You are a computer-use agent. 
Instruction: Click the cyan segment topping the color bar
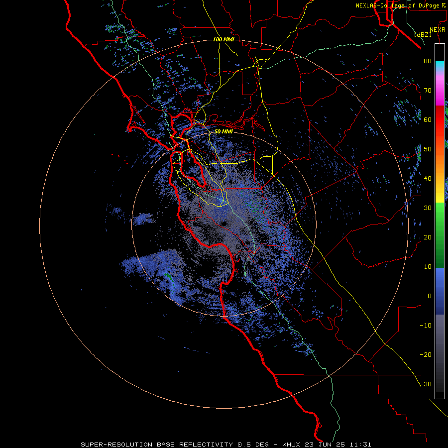point(440,65)
